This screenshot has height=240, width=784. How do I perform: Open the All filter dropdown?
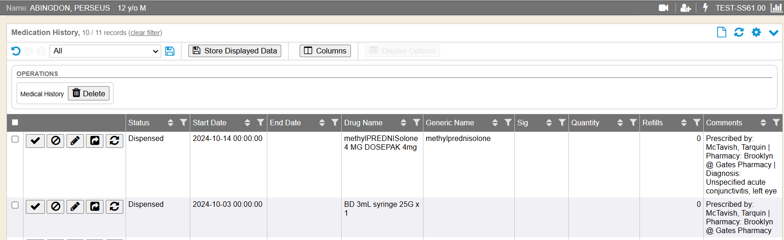coord(105,51)
